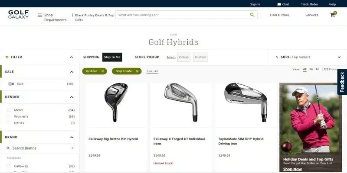
Task: Remove the Ship To Me filter chip
Action: click(x=137, y=71)
